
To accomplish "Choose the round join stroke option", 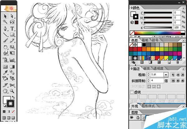I will coord(178,81).
